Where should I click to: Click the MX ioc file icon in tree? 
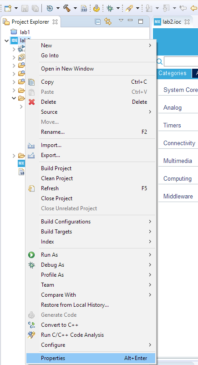pos(21,163)
